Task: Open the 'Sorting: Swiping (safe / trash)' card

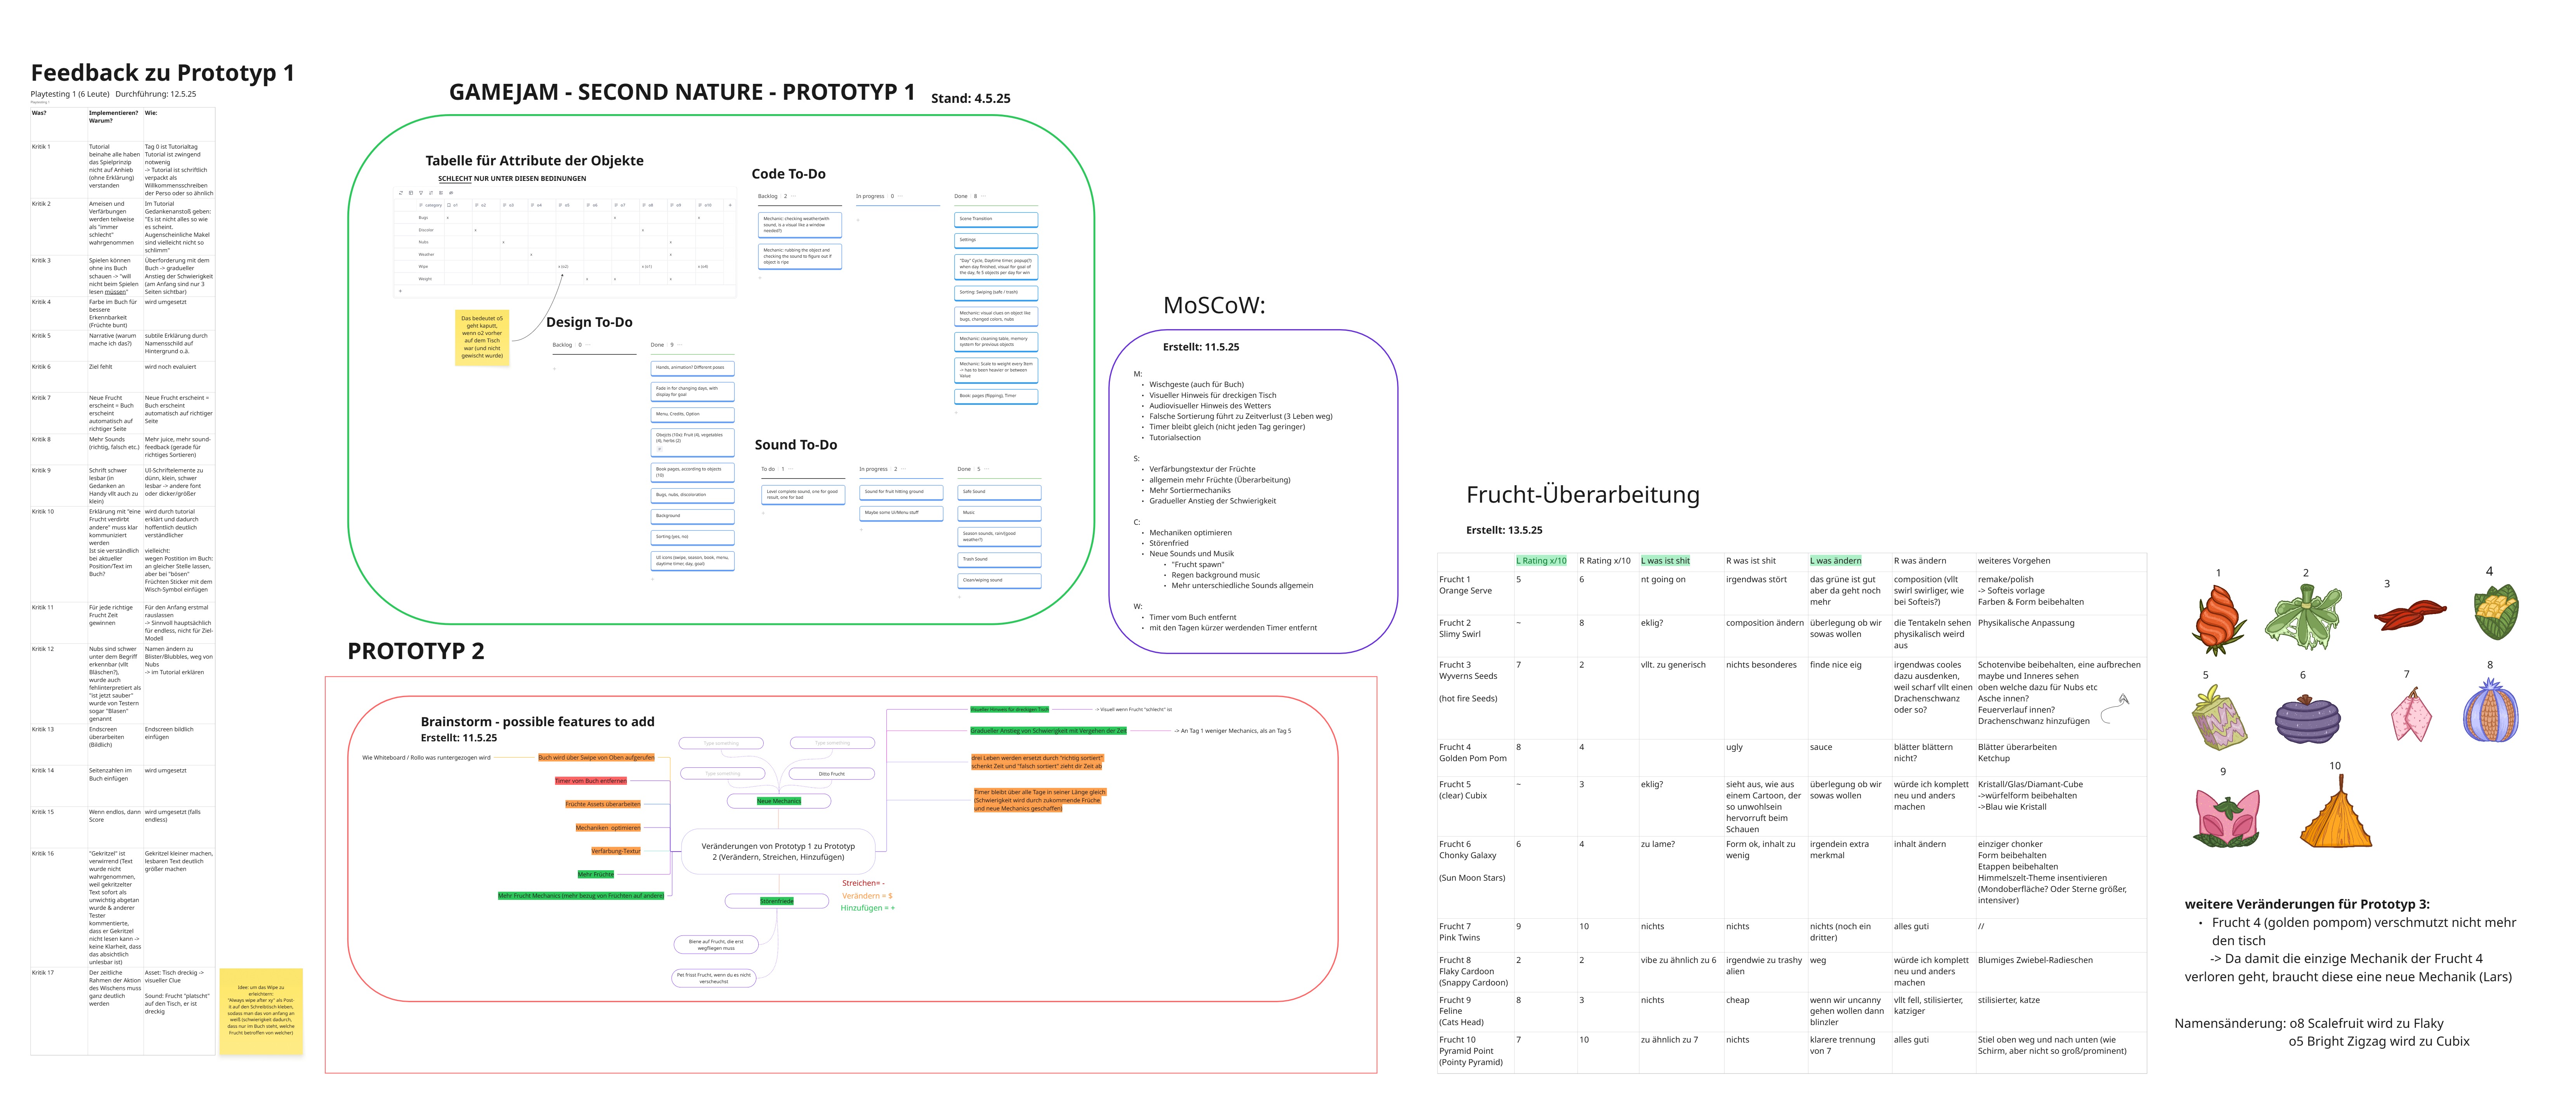Action: coord(996,293)
